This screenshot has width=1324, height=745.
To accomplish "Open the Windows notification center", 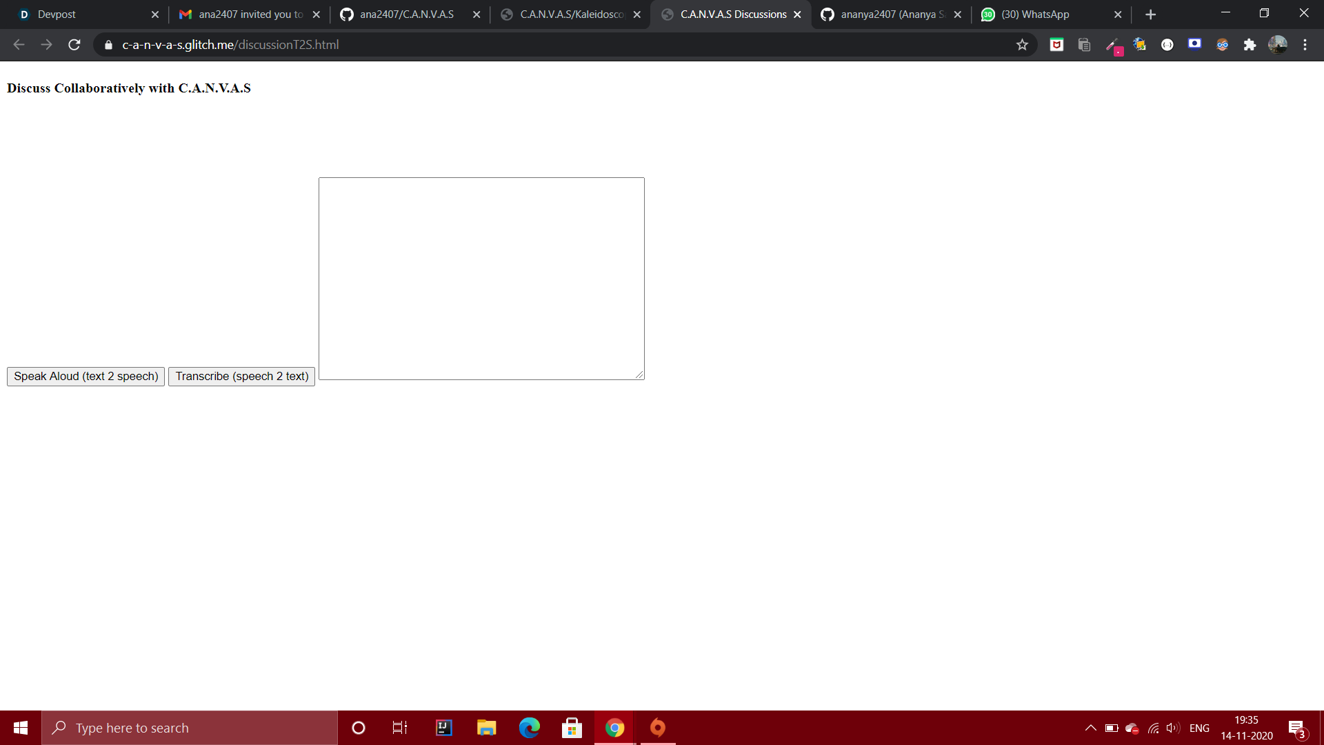I will tap(1296, 728).
